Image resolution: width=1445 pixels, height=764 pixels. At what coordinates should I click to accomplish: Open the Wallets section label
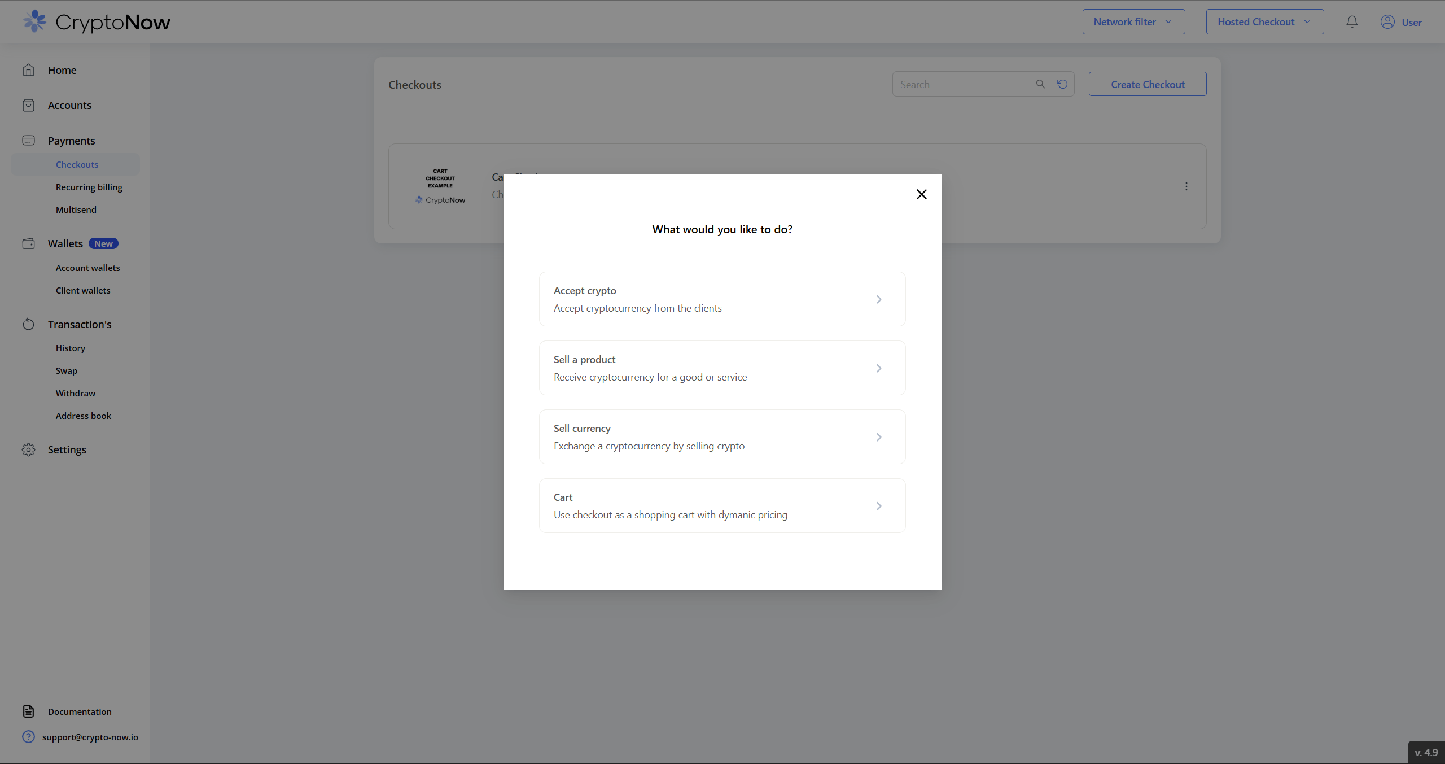pyautogui.click(x=65, y=244)
